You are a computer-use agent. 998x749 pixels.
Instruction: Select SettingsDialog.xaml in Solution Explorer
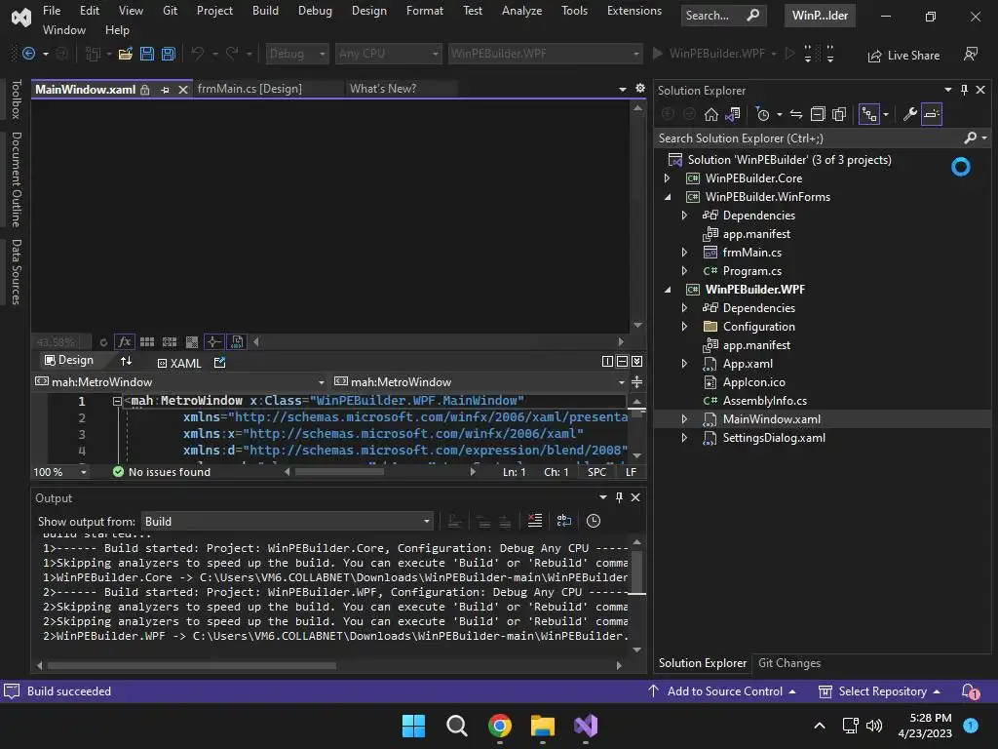773,438
